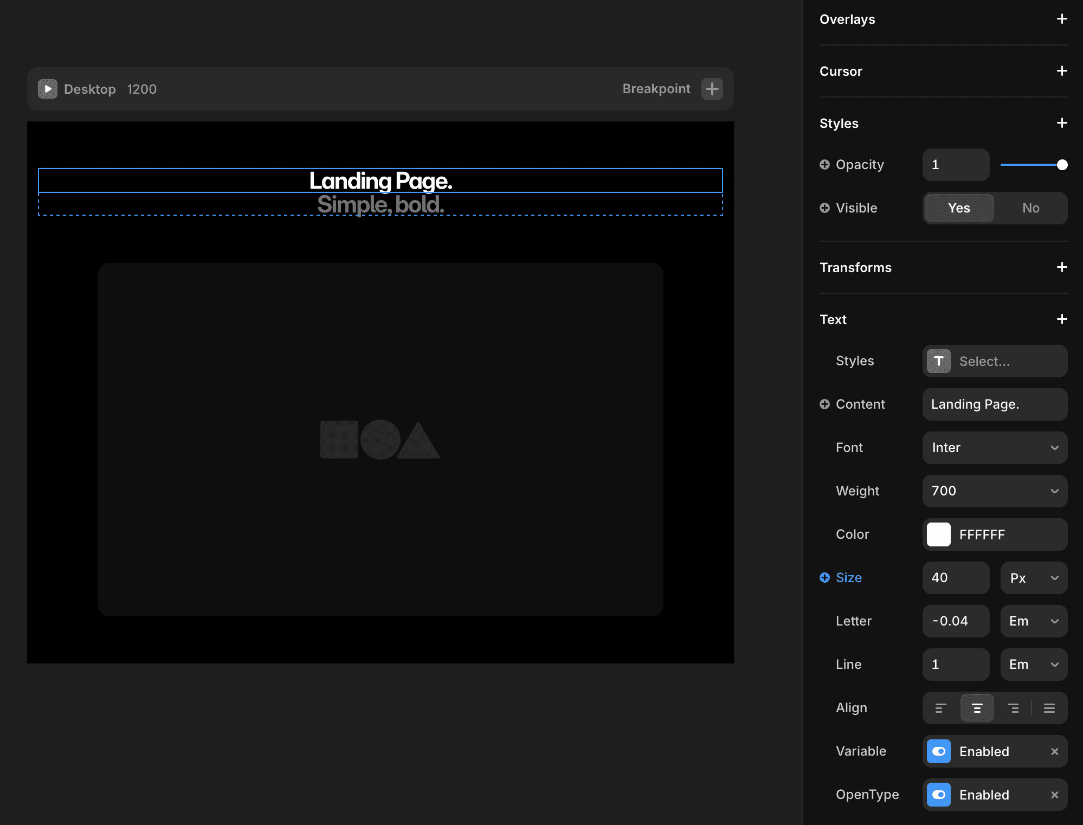Click the Text section plus icon
Image resolution: width=1083 pixels, height=825 pixels.
(1062, 319)
